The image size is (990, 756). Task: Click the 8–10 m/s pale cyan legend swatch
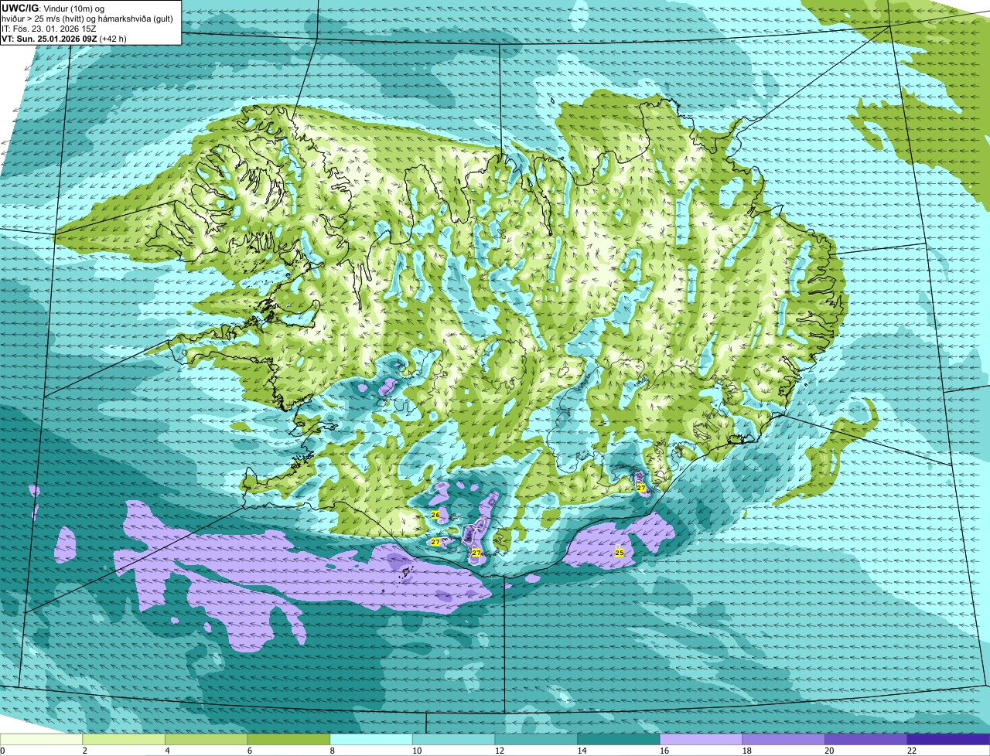point(371,739)
